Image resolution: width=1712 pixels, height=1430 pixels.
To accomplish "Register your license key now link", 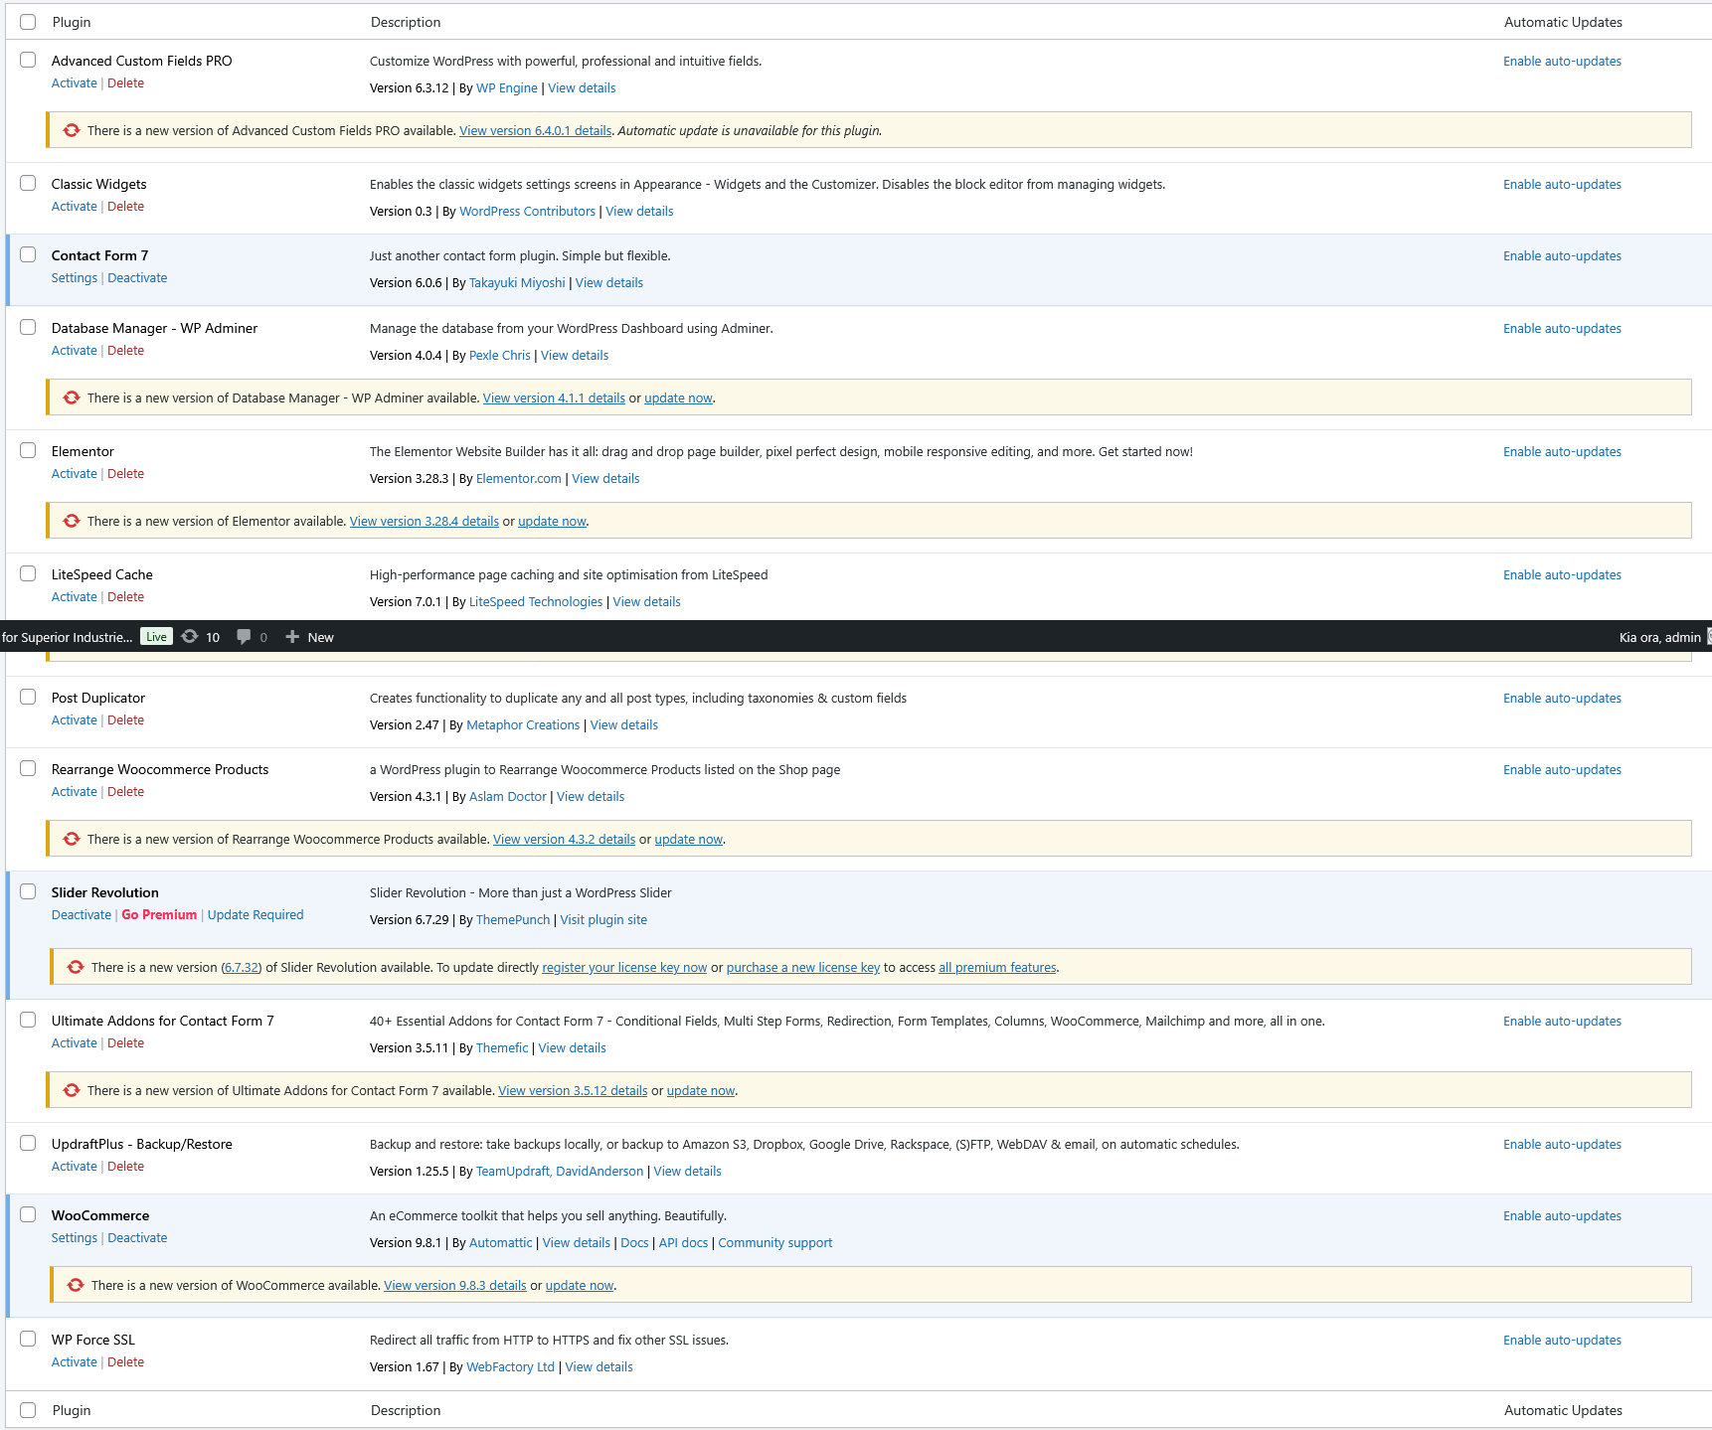I will click(624, 967).
